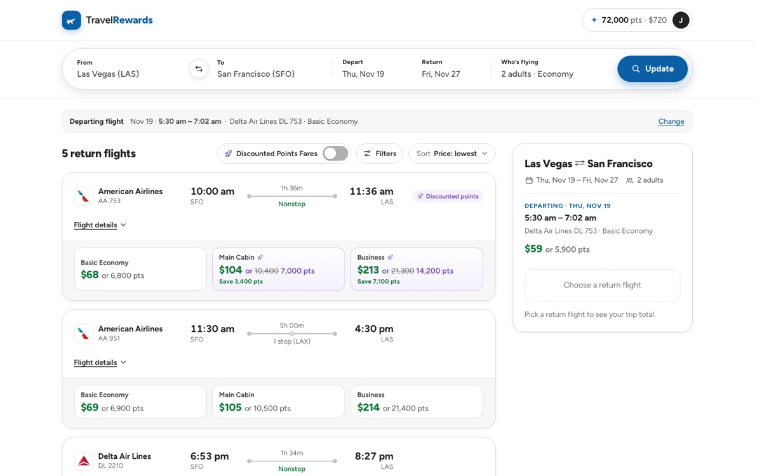The image size is (762, 476).
Task: Click the Nonstop label on DL 2210
Action: pos(291,468)
